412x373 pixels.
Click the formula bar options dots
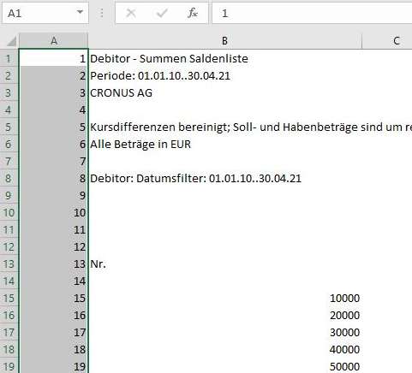coord(102,13)
